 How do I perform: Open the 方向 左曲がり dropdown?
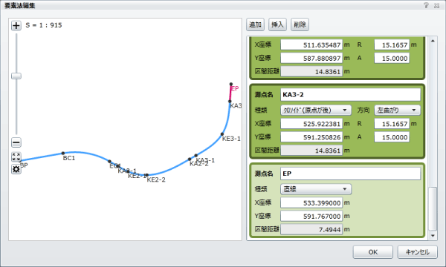[x=398, y=110]
